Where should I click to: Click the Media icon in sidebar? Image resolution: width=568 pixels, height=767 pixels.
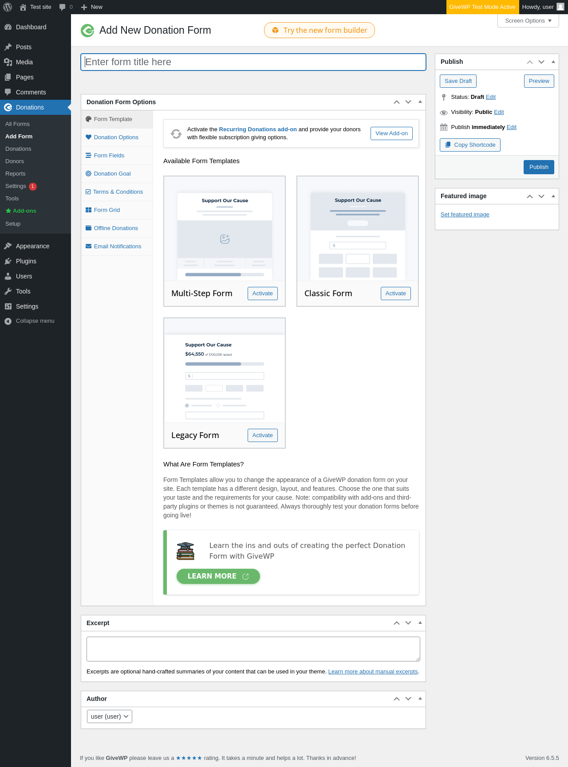[8, 62]
